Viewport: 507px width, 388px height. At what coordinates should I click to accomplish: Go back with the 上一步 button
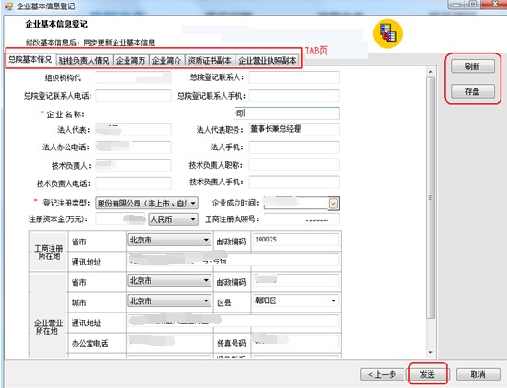point(382,374)
